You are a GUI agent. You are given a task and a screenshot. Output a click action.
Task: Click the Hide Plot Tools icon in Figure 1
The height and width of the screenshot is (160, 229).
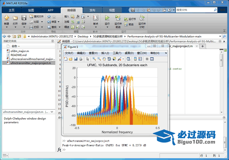point(147,59)
